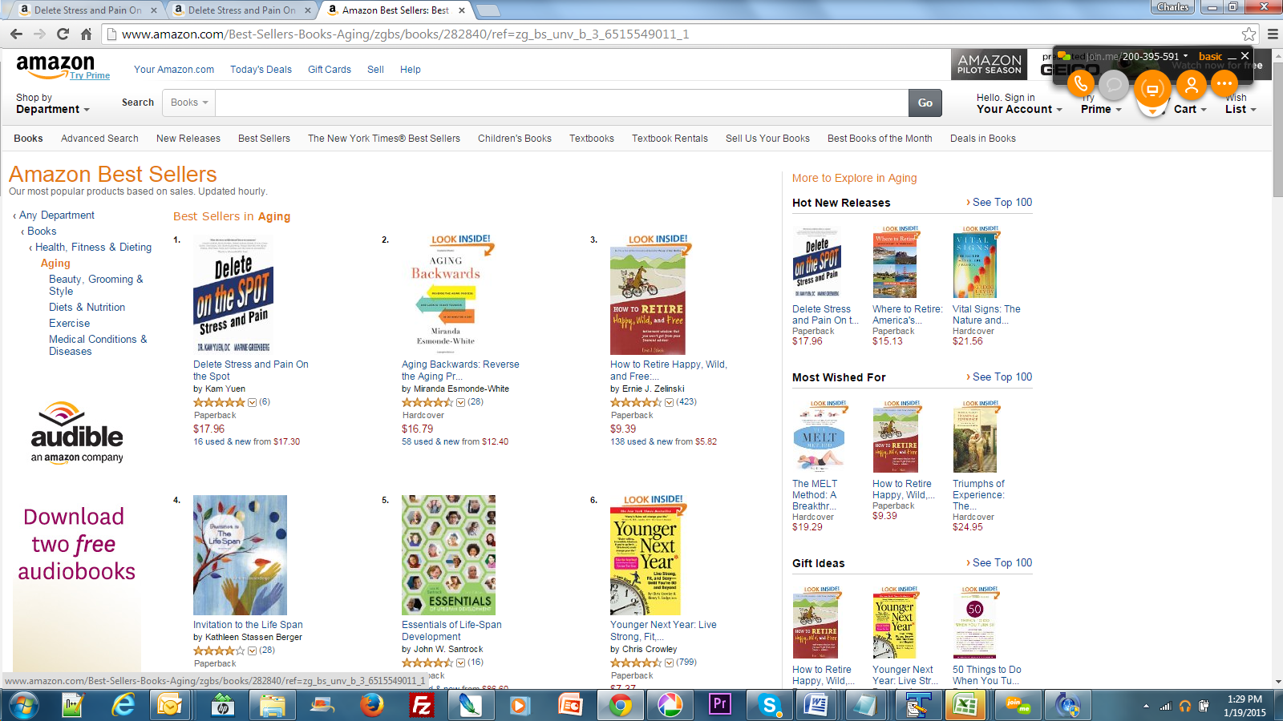This screenshot has height=721, width=1283.
Task: Expand rating arrow for Aging Backwards book
Action: [460, 402]
